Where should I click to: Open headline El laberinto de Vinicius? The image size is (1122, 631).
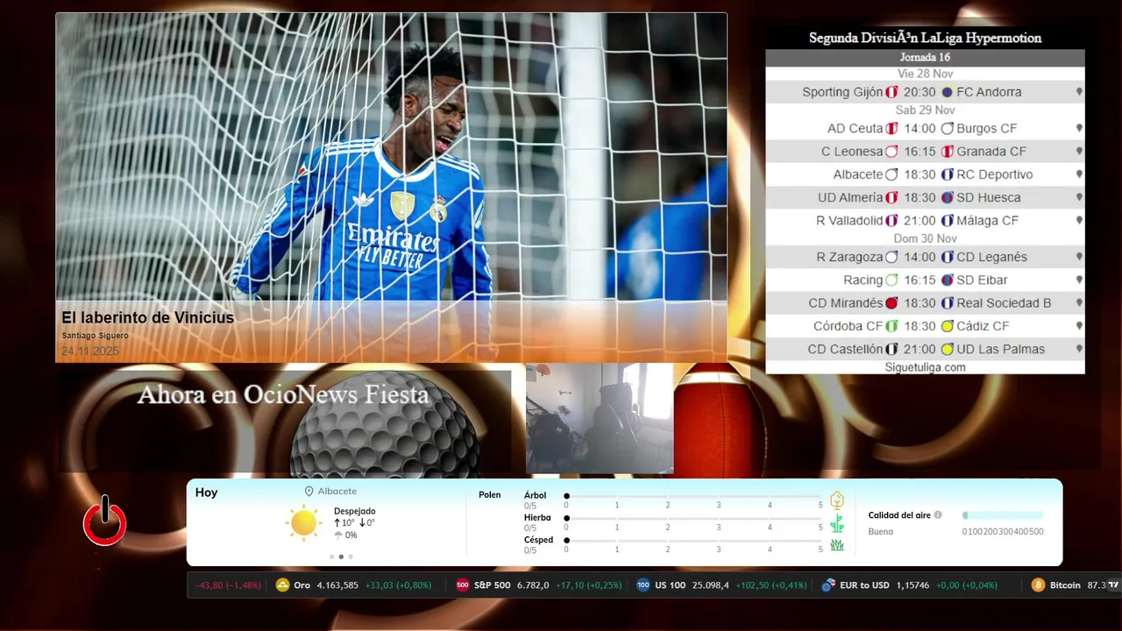pos(147,317)
